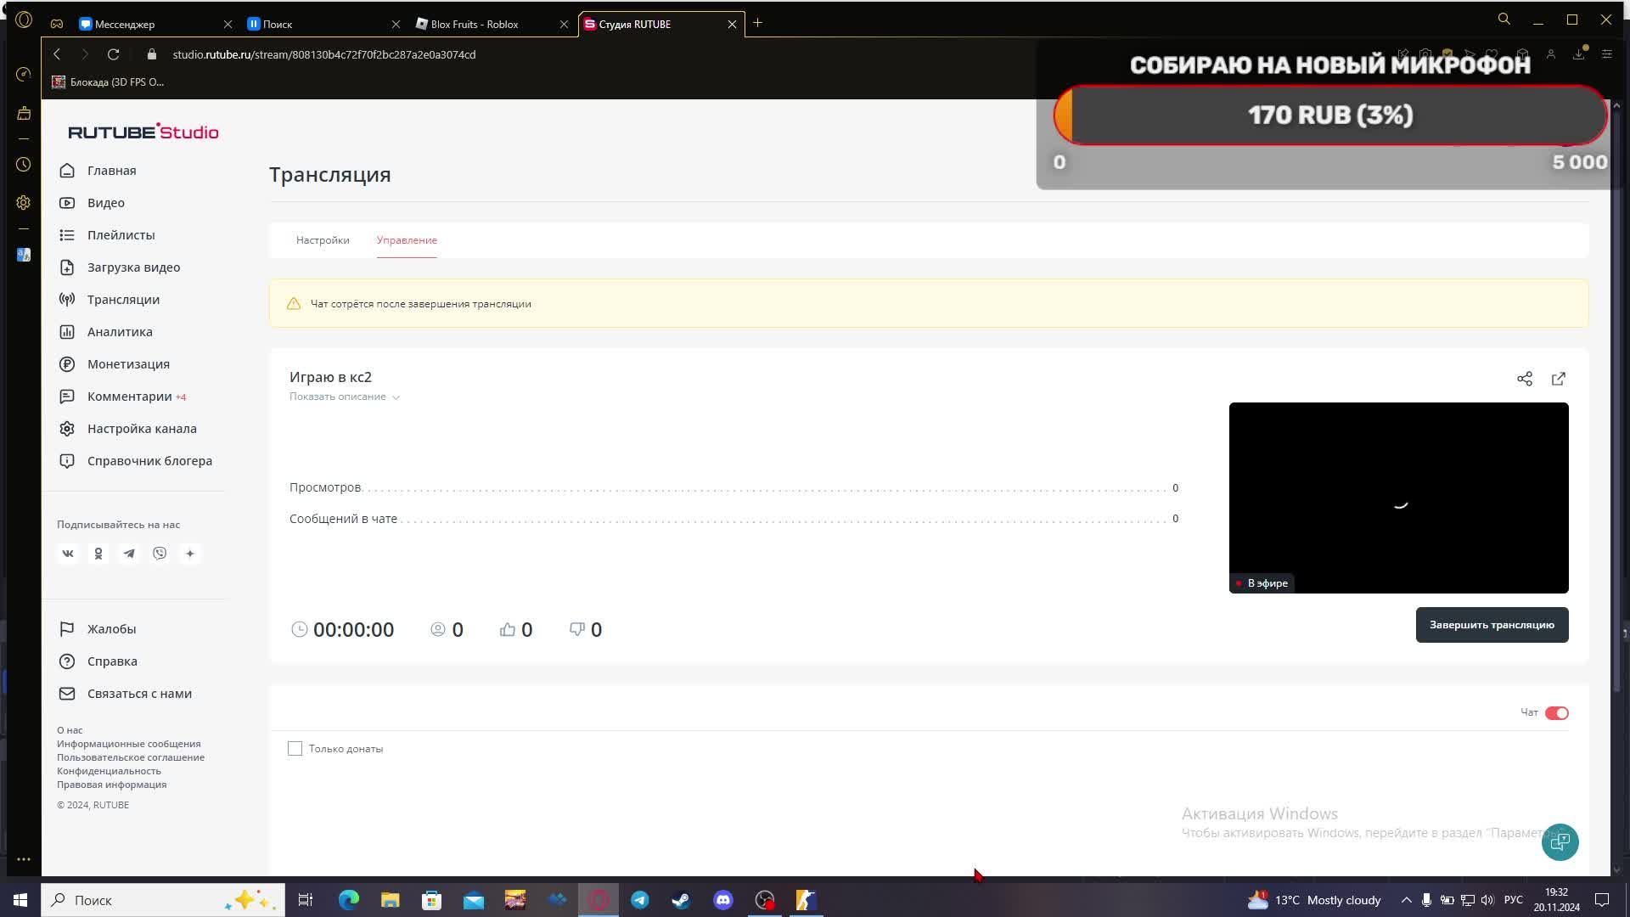The height and width of the screenshot is (917, 1630).
Task: Check the Только донаты checkbox
Action: click(295, 749)
